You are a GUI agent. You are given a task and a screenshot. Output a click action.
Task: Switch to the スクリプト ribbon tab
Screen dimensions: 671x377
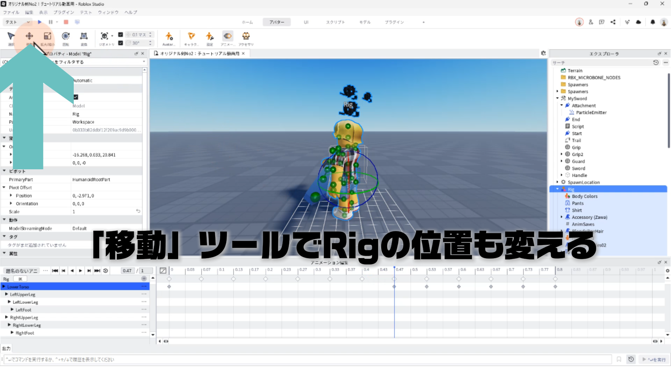335,22
